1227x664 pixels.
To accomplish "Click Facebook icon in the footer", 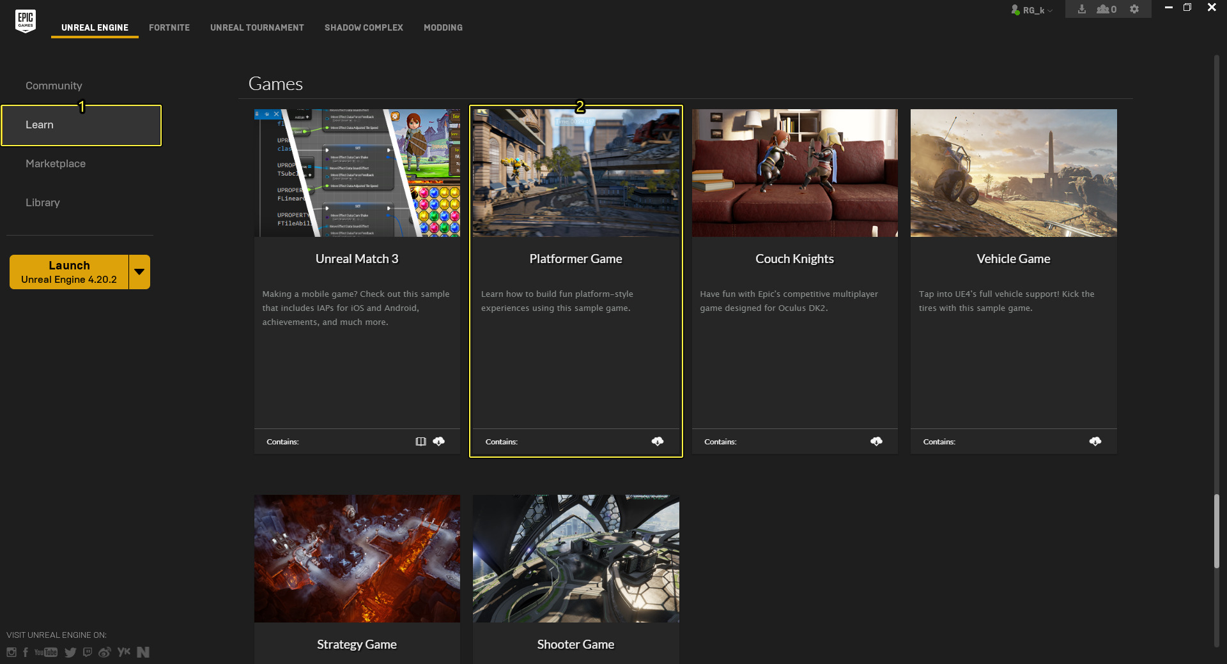I will click(x=26, y=652).
